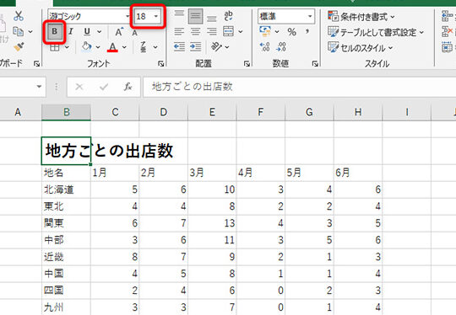
Task: Select column E header
Action: click(212, 112)
